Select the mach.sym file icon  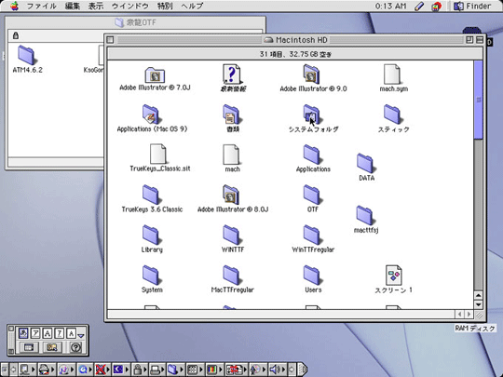tap(392, 74)
